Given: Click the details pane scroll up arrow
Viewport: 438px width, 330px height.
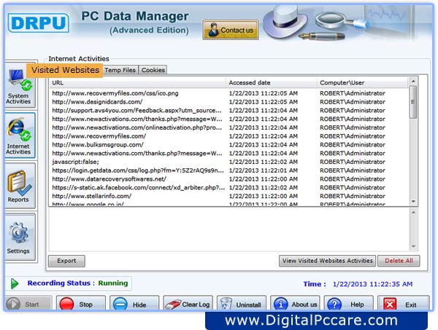Looking at the screenshot, I should (413, 213).
